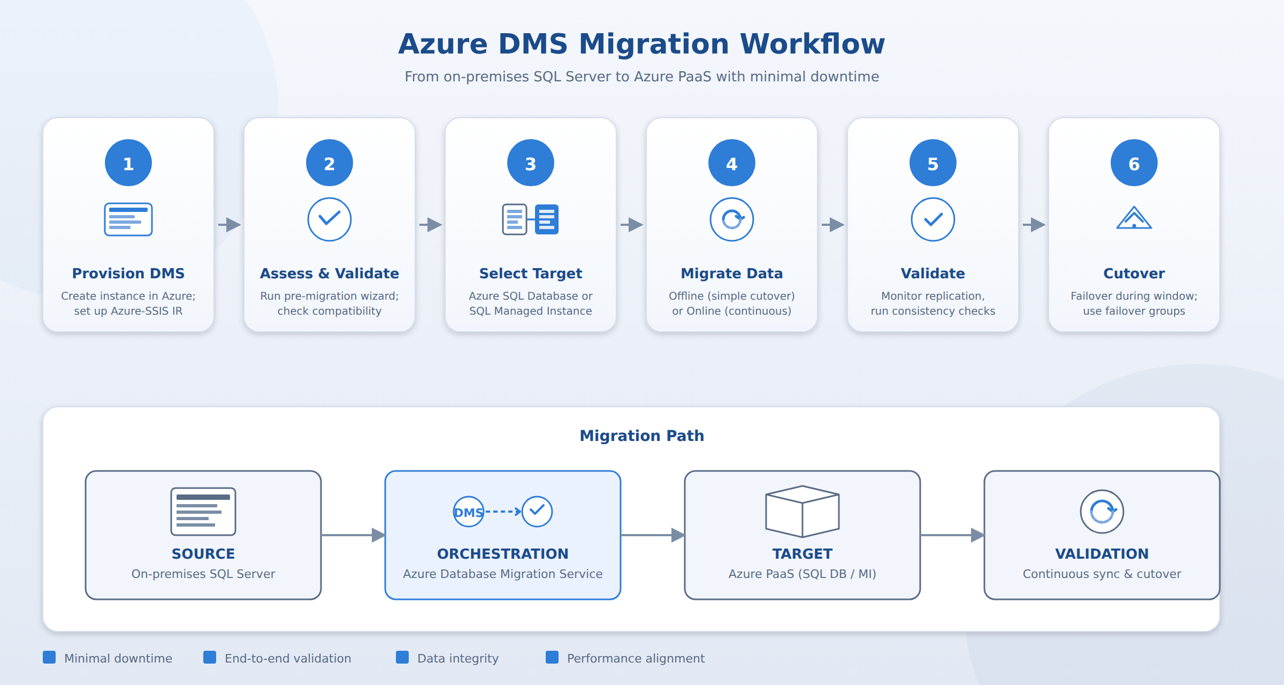Click 'On-premises SQL Server' text
The height and width of the screenshot is (685, 1284).
click(x=203, y=574)
